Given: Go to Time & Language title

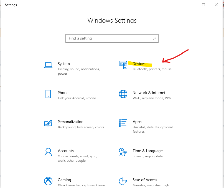Looking at the screenshot, I should click(x=147, y=151).
